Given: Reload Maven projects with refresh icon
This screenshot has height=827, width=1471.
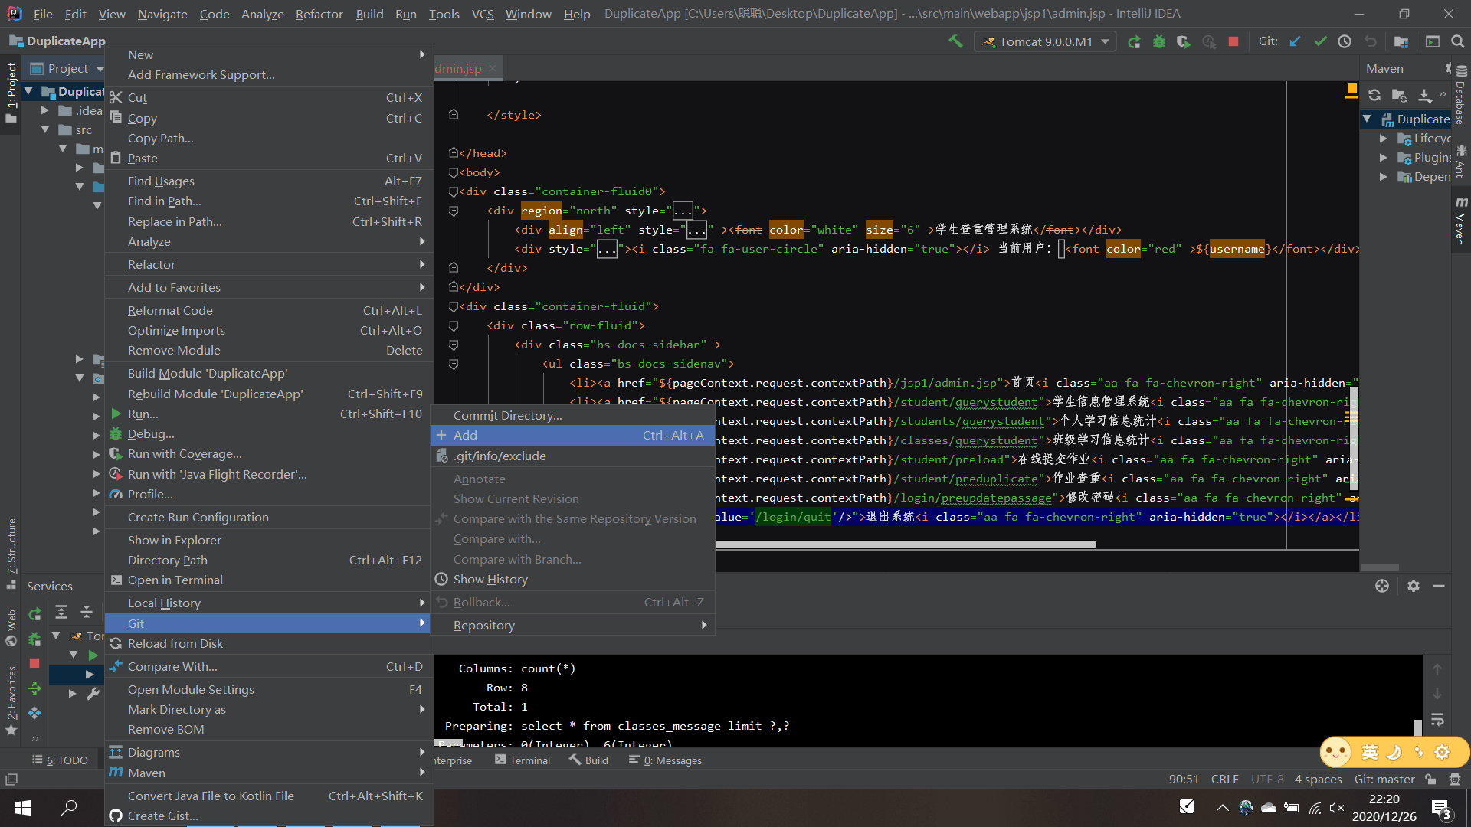Looking at the screenshot, I should [x=1374, y=95].
